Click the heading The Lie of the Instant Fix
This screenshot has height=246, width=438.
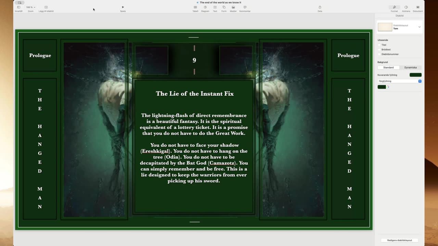tap(195, 94)
